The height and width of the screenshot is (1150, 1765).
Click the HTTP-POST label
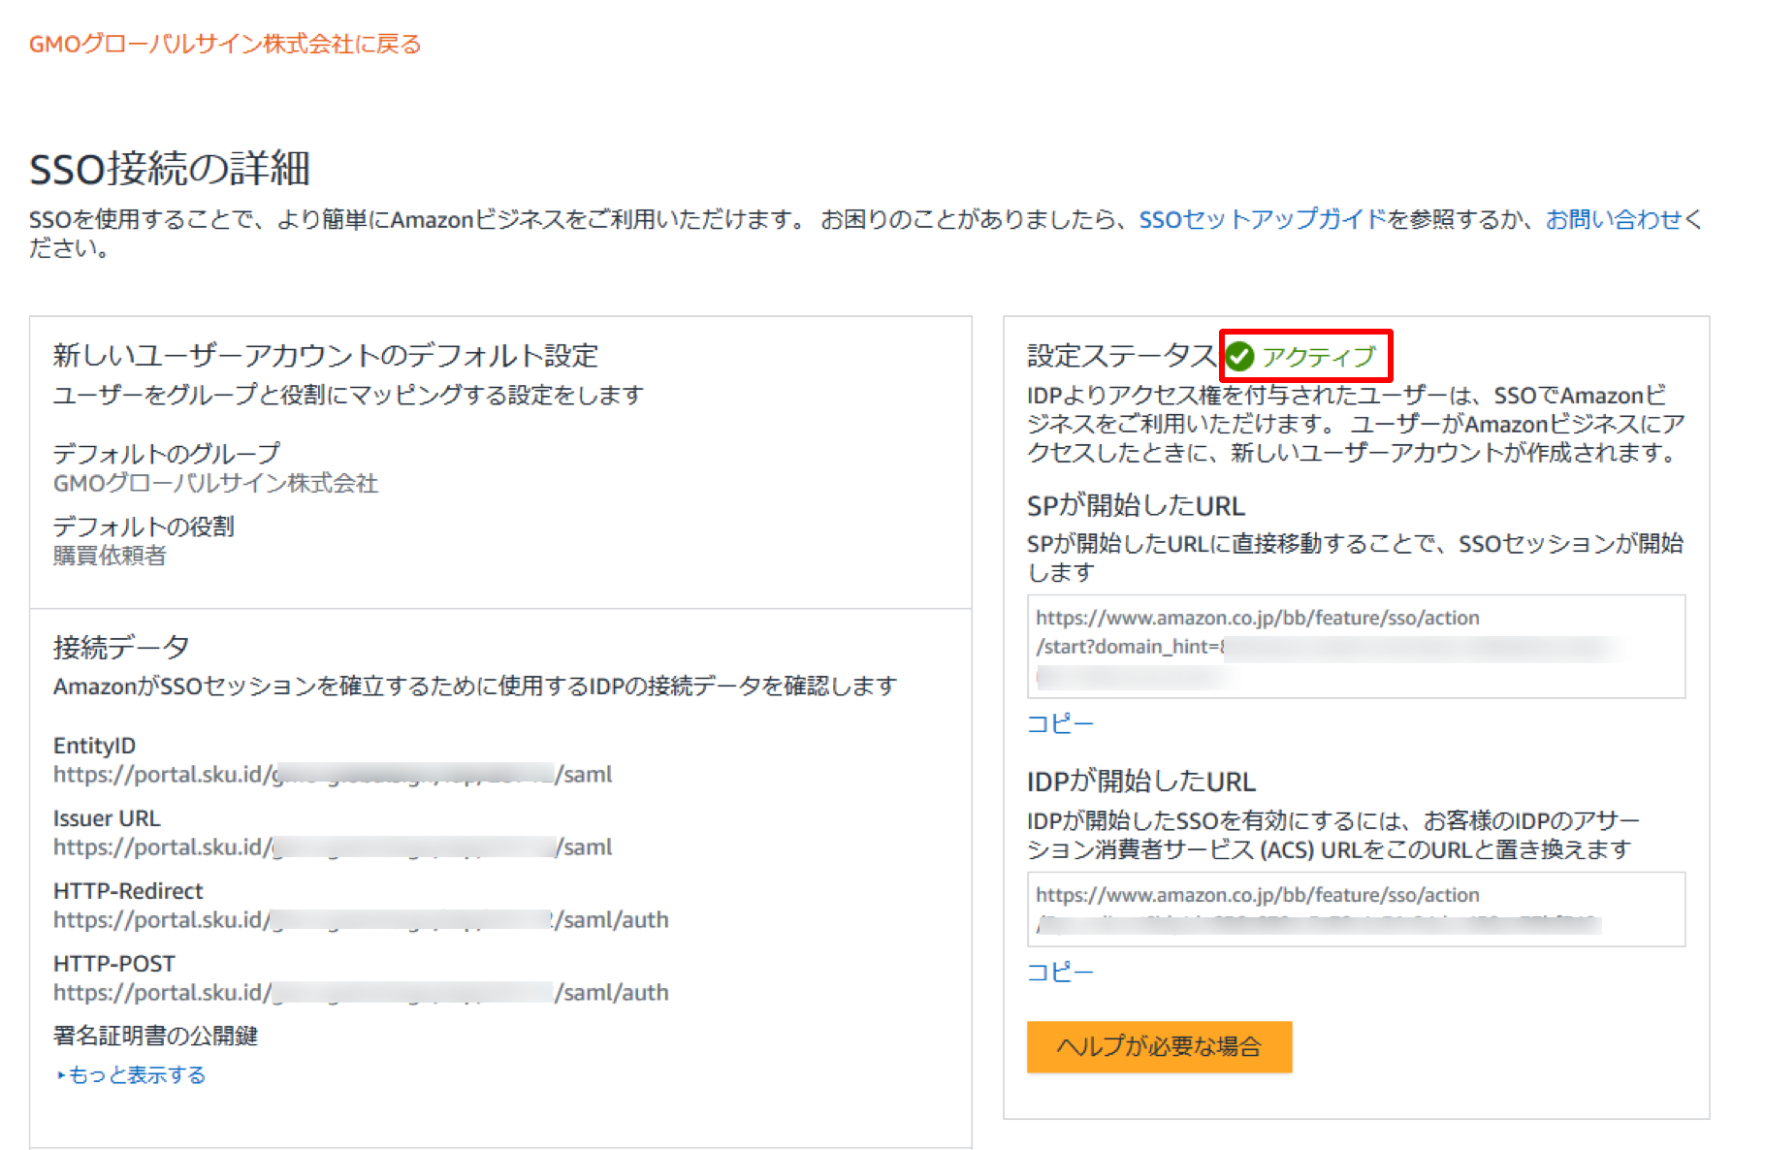point(114,964)
